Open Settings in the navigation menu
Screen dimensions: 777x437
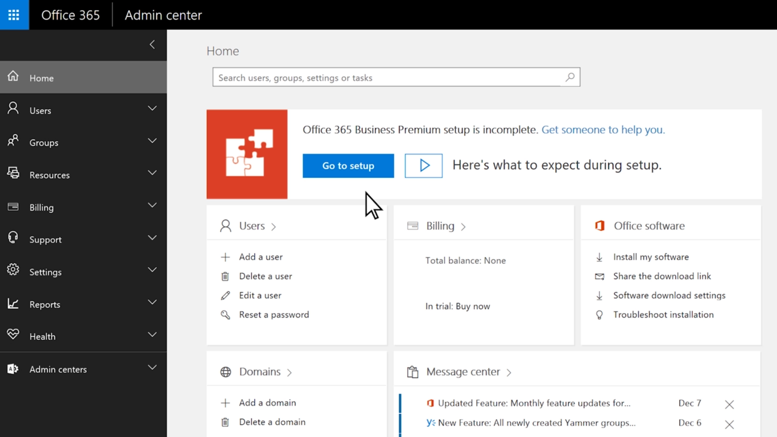pos(45,272)
